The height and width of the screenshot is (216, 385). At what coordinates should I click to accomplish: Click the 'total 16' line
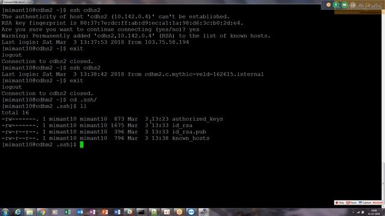(15, 113)
